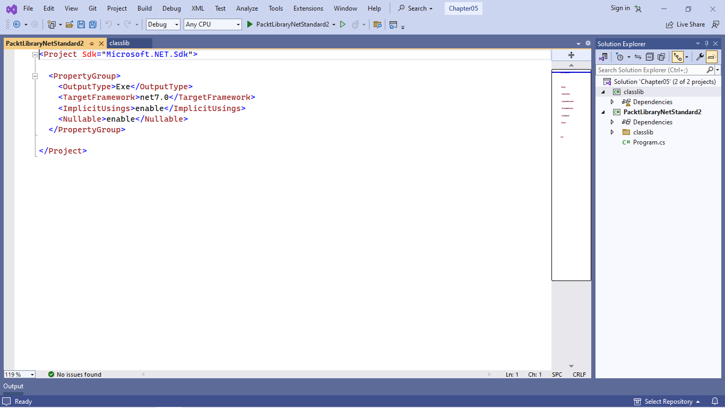Screen dimensions: 725x408
Task: Expand the classlib folder node
Action: click(x=612, y=132)
